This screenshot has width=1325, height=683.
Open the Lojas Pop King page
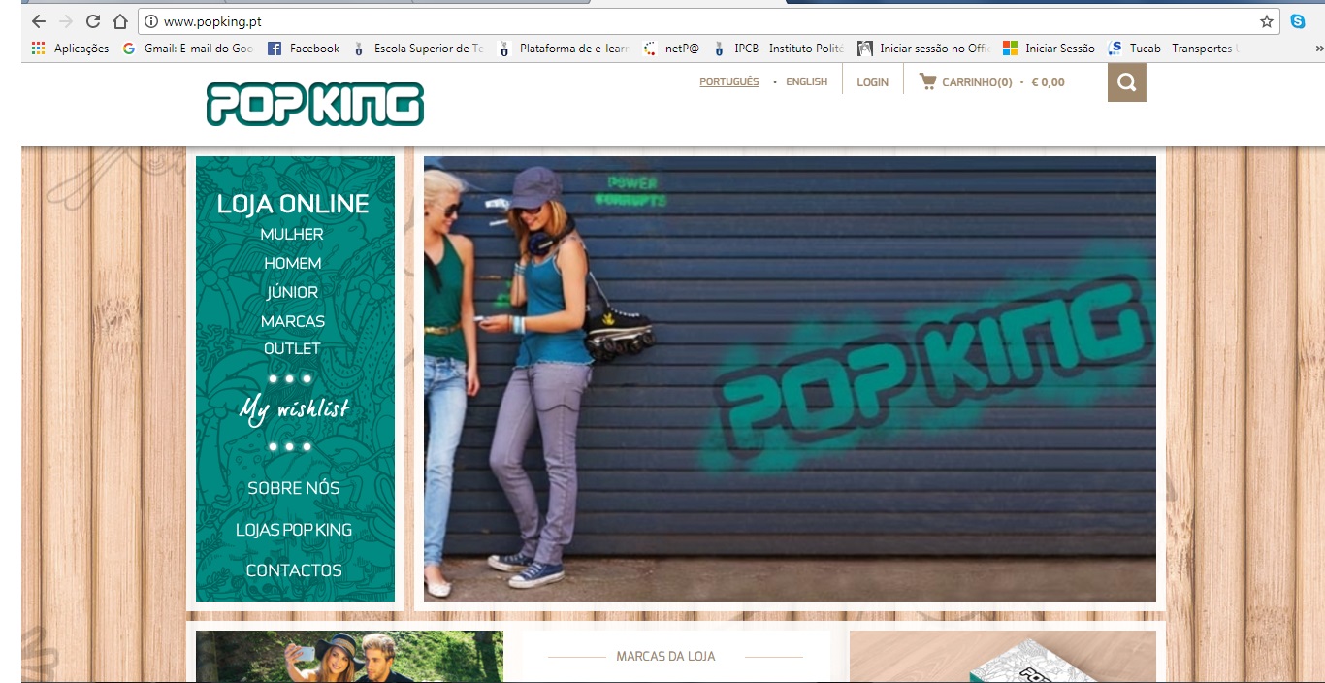[294, 530]
